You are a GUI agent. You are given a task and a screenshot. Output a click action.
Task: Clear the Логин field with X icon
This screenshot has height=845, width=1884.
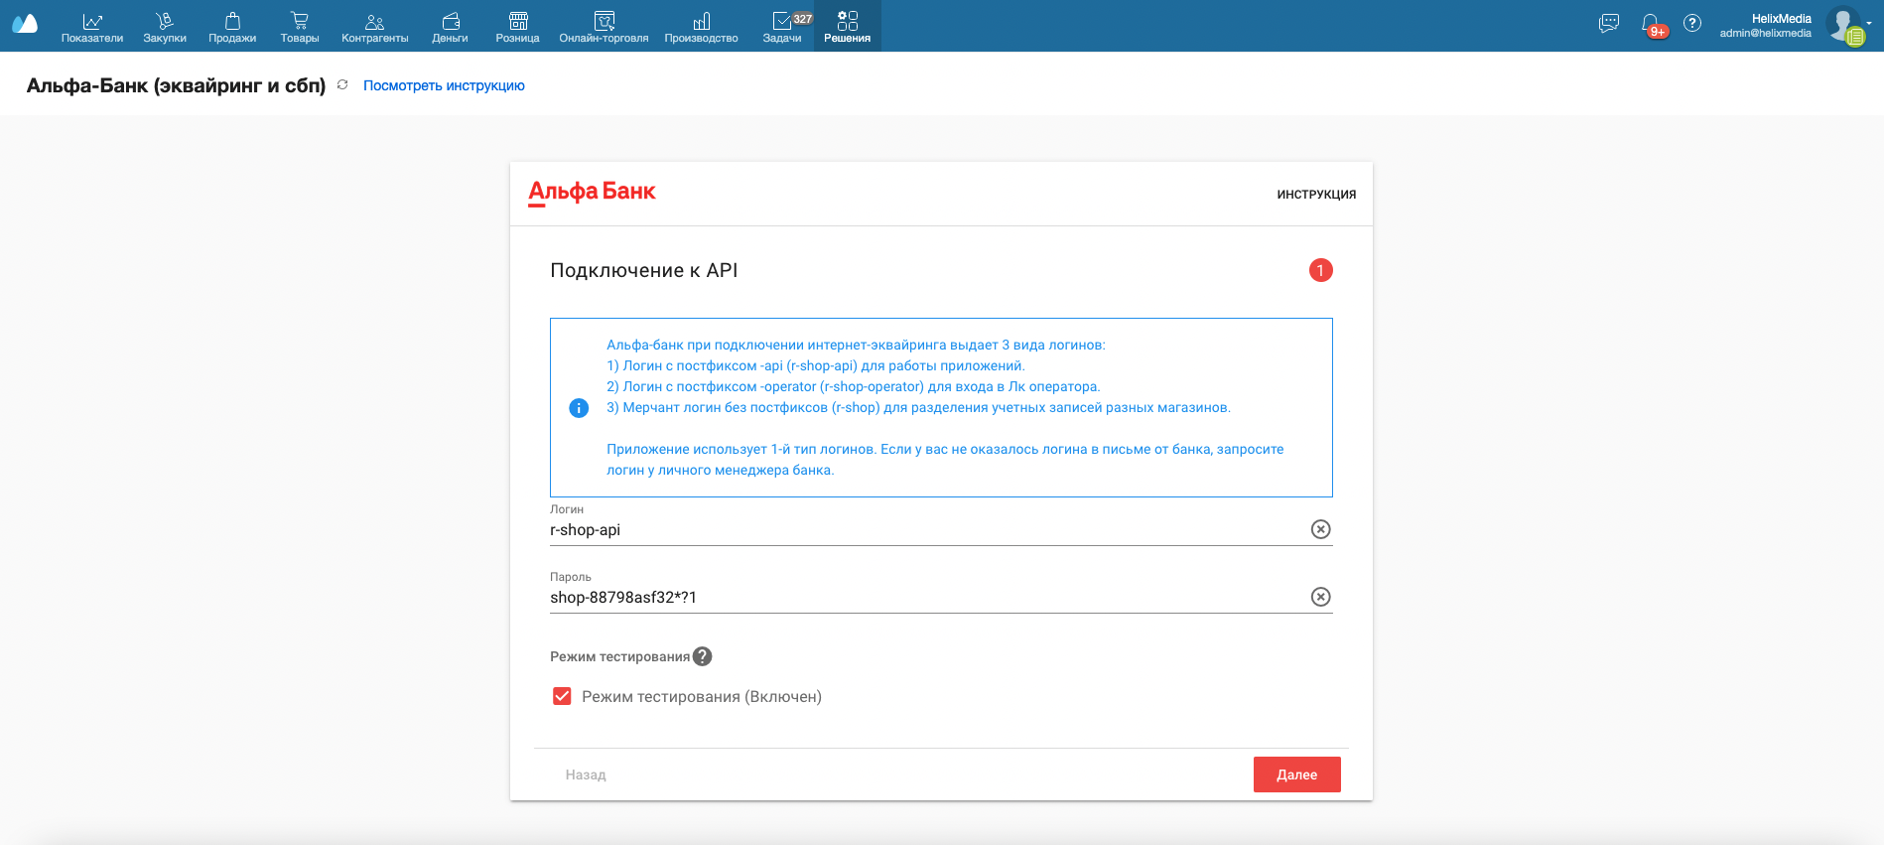1320,529
